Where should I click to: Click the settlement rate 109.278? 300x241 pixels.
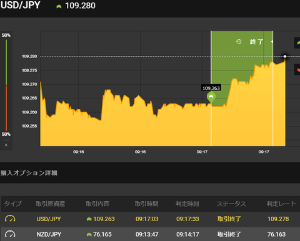pos(278,219)
